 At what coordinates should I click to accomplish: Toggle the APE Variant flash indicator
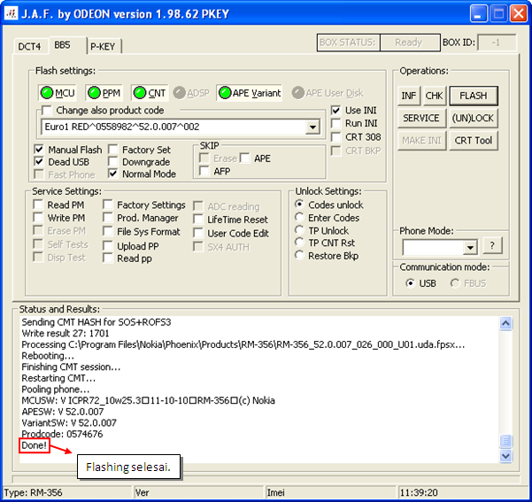pos(250,93)
